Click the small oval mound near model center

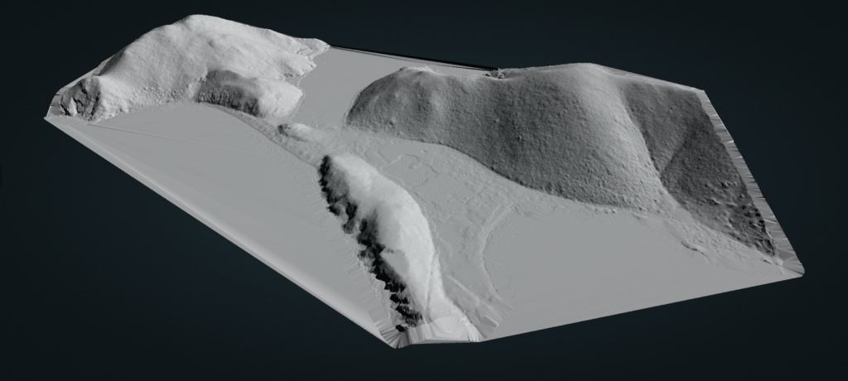click(296, 130)
